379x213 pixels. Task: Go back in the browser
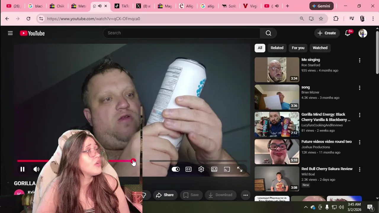[7, 19]
